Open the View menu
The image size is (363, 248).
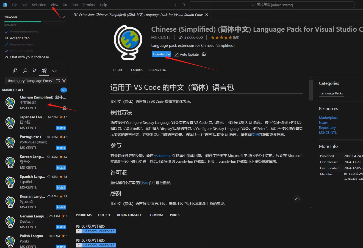54,5
